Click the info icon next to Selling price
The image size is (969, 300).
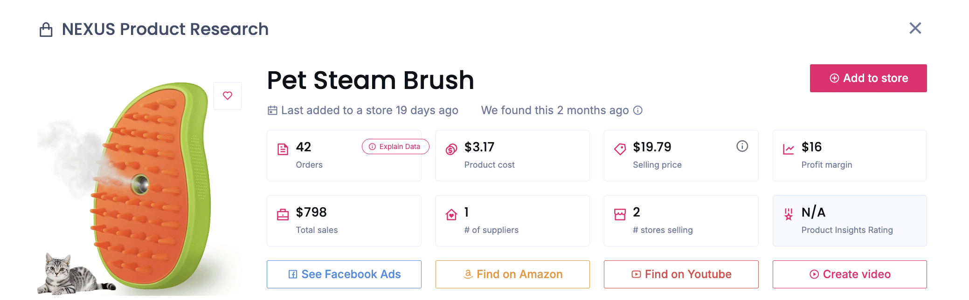coord(742,146)
